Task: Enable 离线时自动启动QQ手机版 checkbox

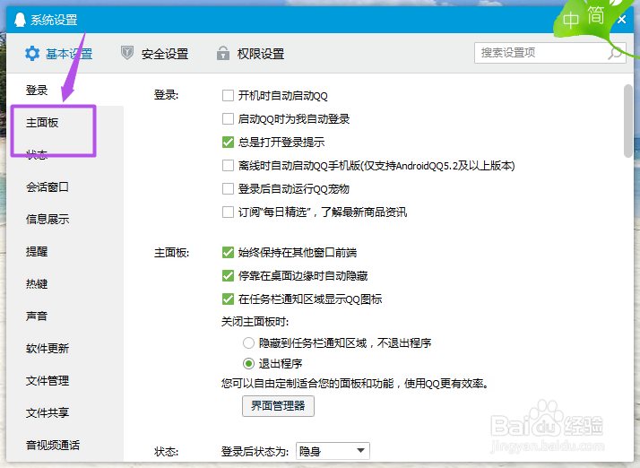Action: coord(228,165)
